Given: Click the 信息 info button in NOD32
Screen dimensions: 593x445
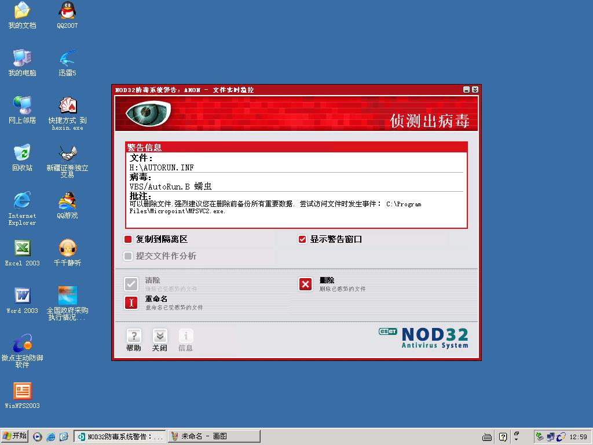Looking at the screenshot, I should 185,340.
